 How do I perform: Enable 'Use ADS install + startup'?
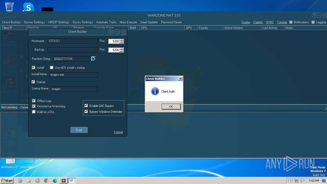(x=52, y=67)
